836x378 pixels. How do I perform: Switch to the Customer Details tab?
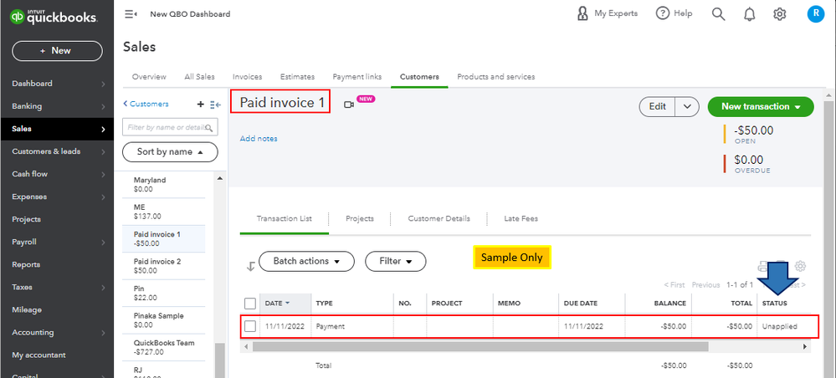click(439, 219)
